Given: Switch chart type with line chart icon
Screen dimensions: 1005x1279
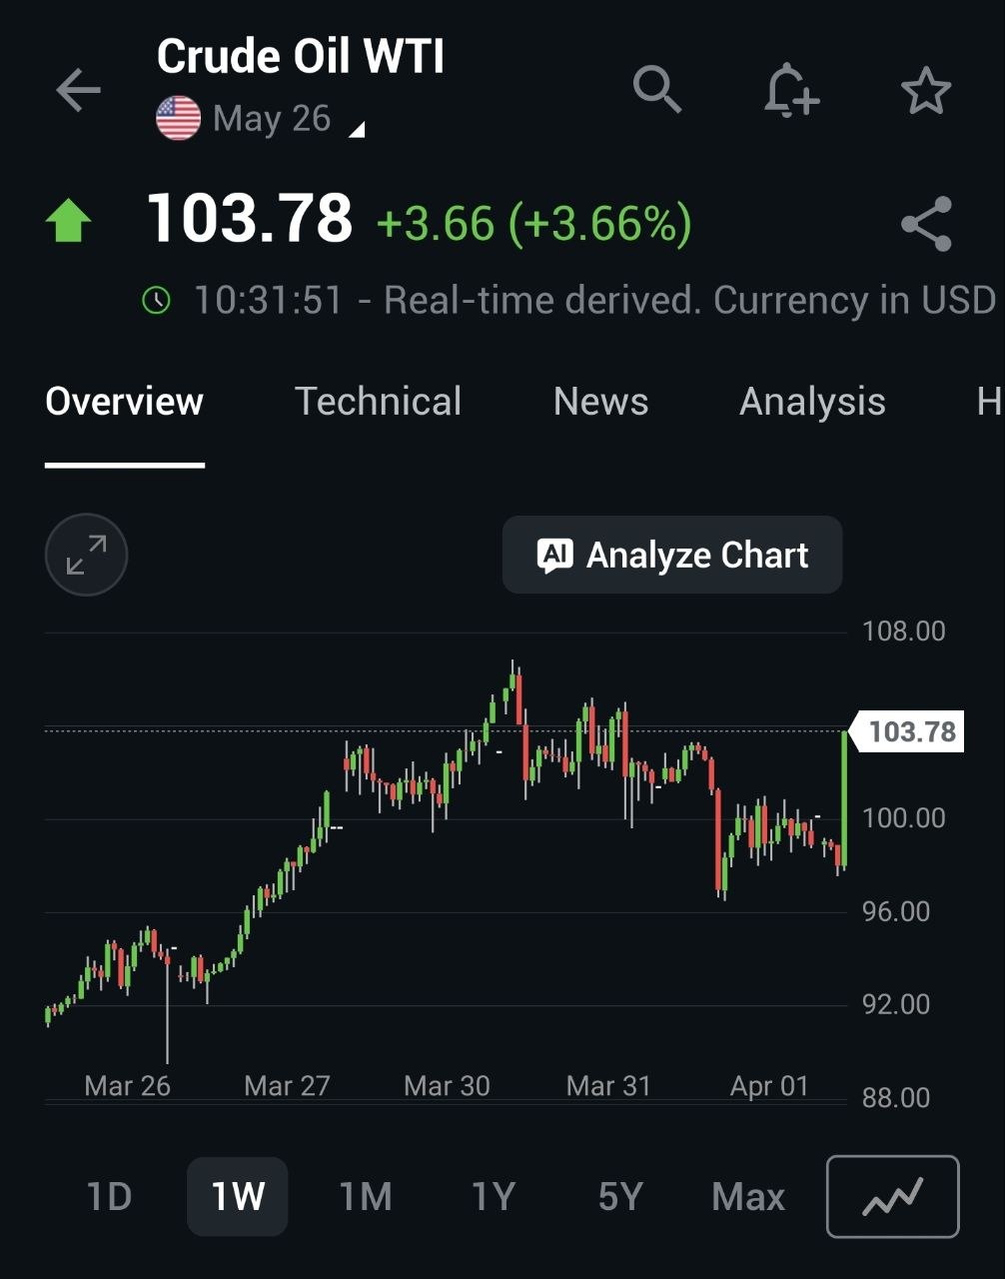Looking at the screenshot, I should 892,1196.
